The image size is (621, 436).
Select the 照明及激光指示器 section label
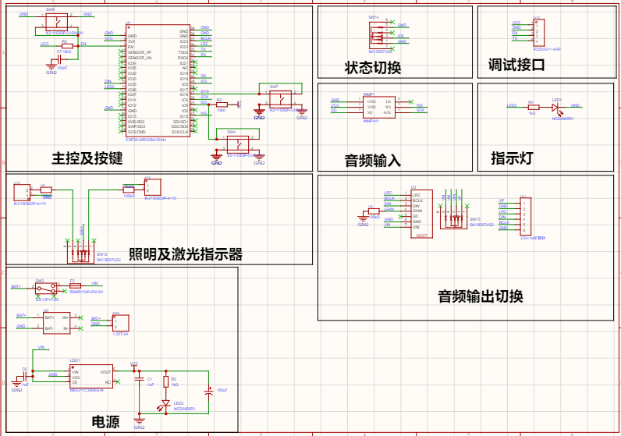tap(186, 253)
